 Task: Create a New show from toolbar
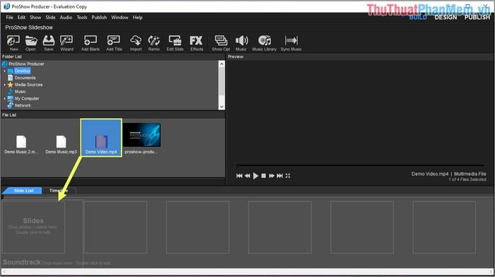[13, 43]
